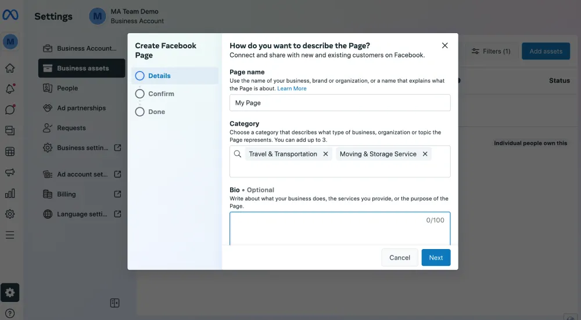Open Ads megaphone icon in sidebar

(x=10, y=172)
